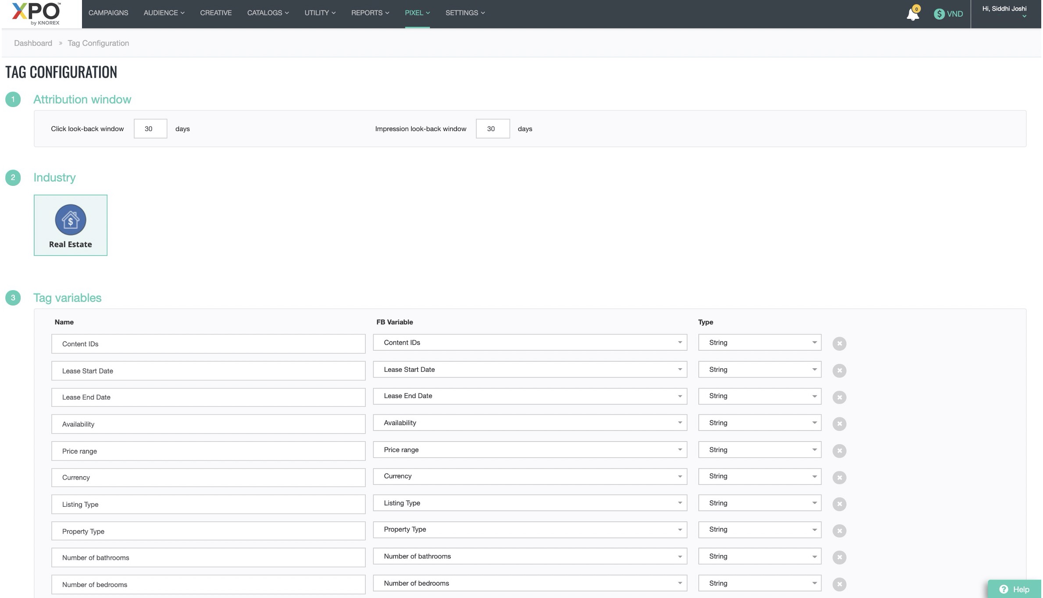This screenshot has width=1043, height=598.
Task: Delete the Lease End Date variable row
Action: pos(839,398)
